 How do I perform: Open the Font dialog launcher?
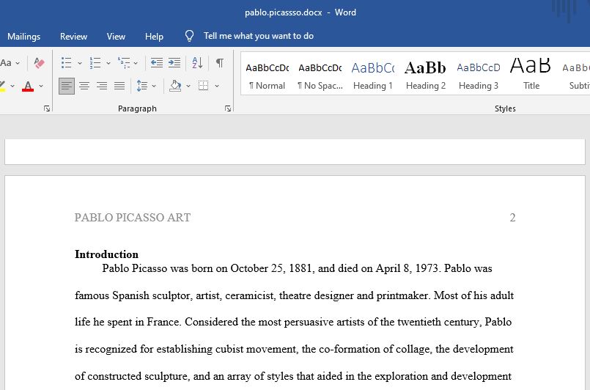[47, 108]
